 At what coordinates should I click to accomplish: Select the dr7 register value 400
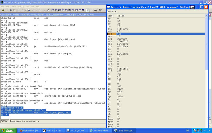click(119, 71)
